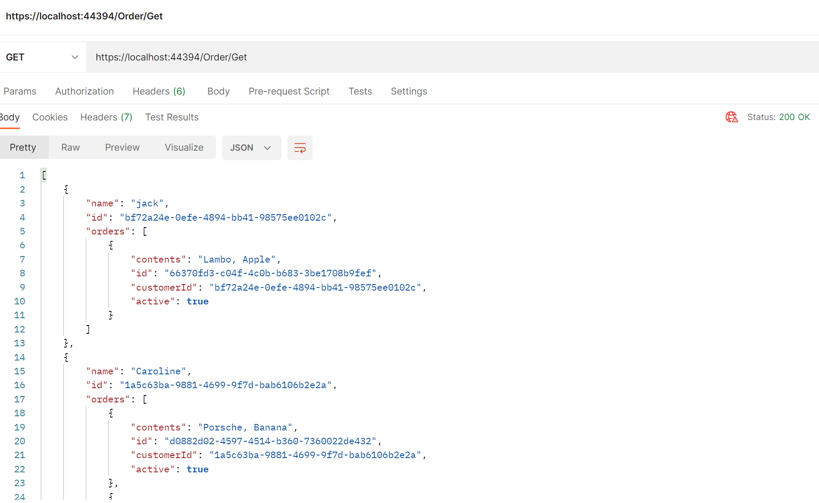Click the true value on line 22
The width and height of the screenshot is (819, 503).
click(198, 469)
